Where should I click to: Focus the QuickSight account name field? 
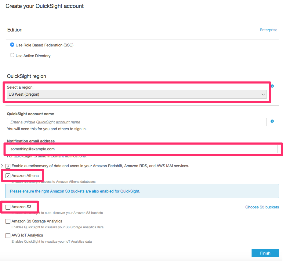pyautogui.click(x=137, y=122)
